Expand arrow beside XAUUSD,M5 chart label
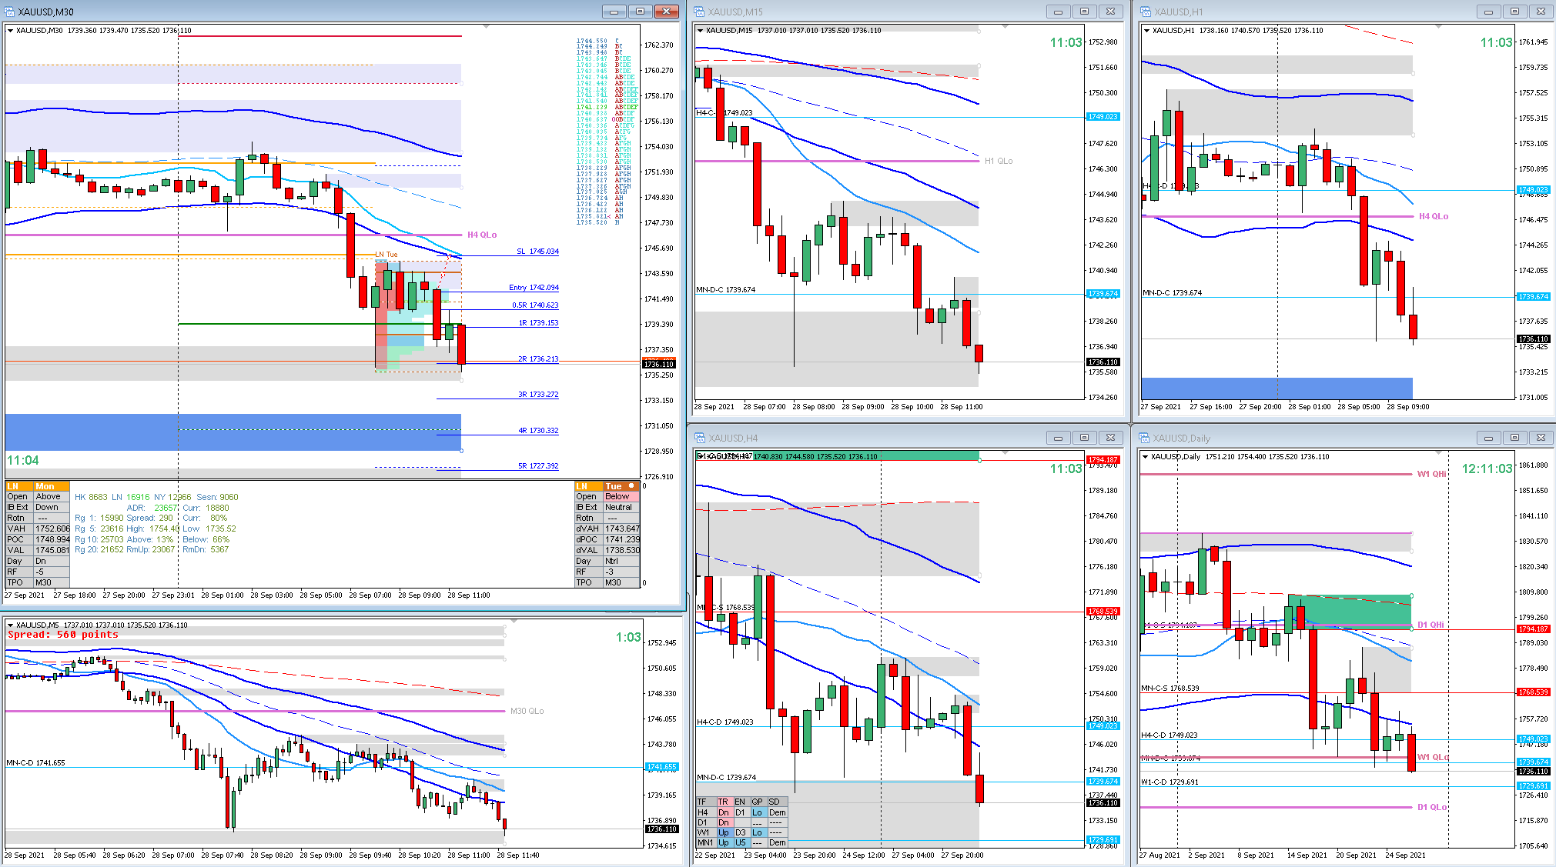The width and height of the screenshot is (1556, 867). 10,625
